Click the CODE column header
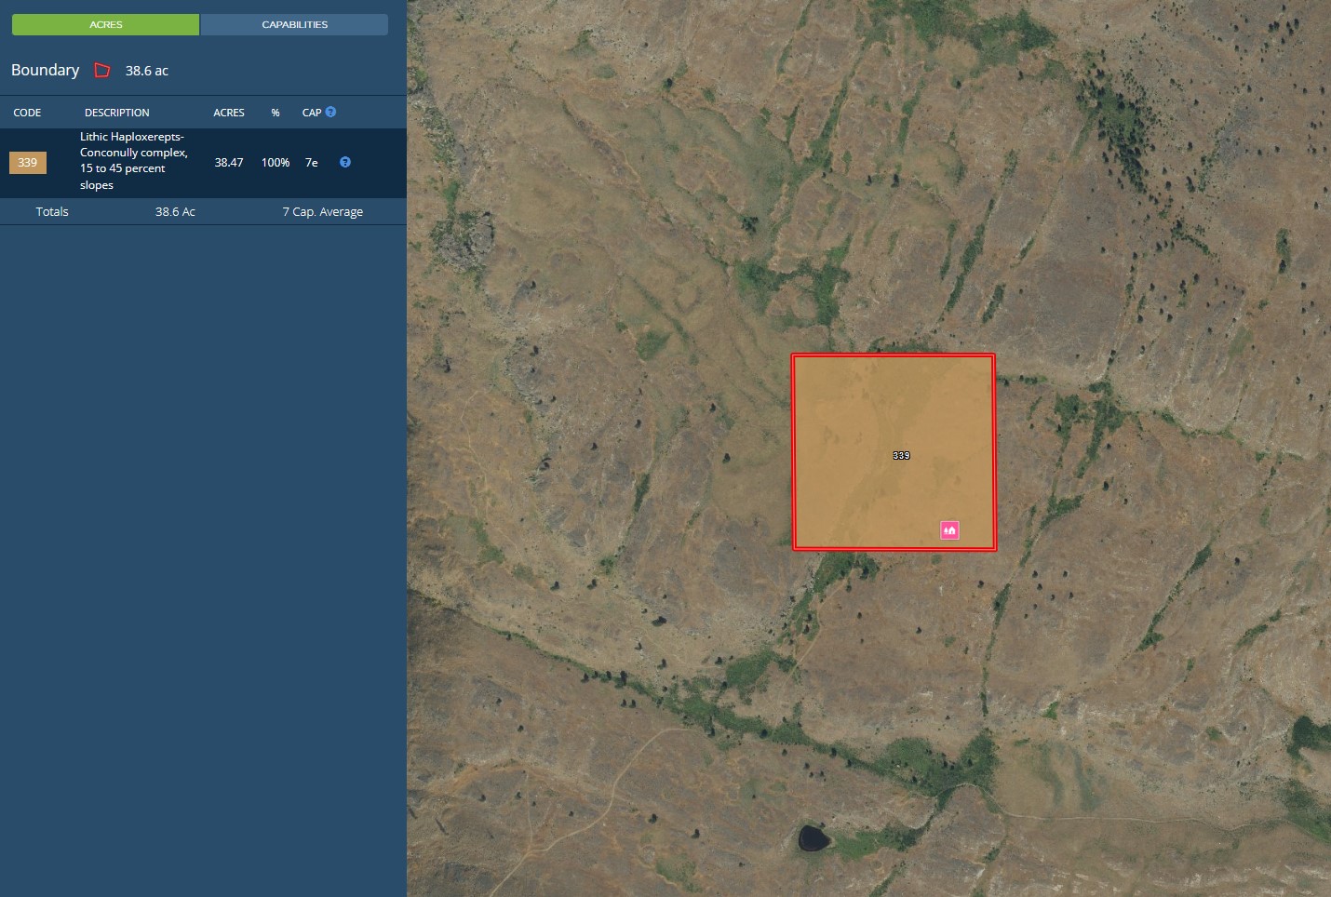 [27, 113]
